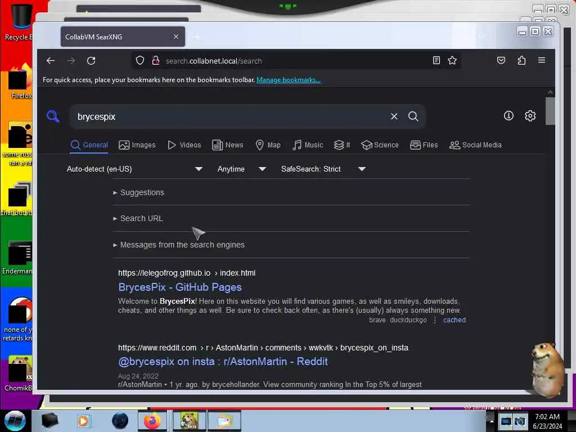Open the cached version link
The height and width of the screenshot is (432, 576).
(x=454, y=320)
